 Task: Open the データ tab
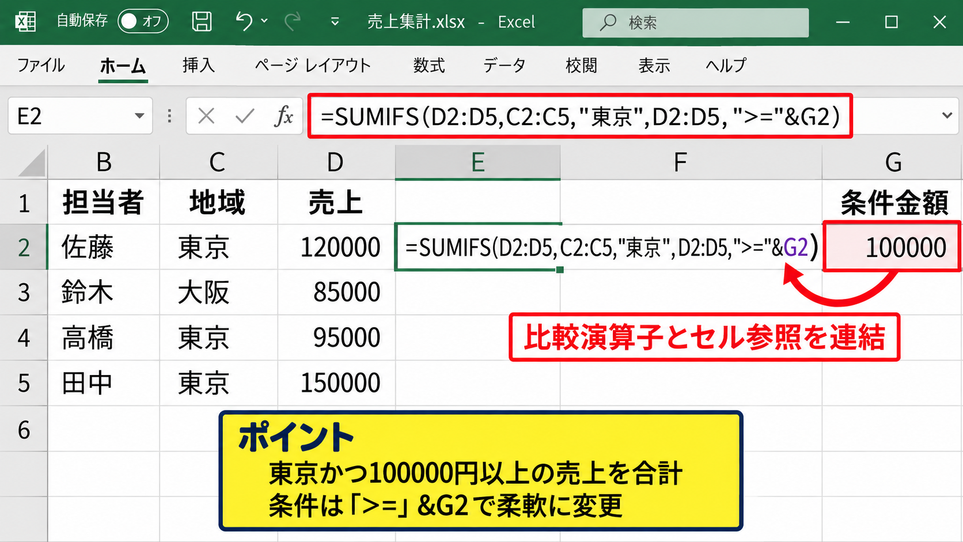[x=505, y=65]
